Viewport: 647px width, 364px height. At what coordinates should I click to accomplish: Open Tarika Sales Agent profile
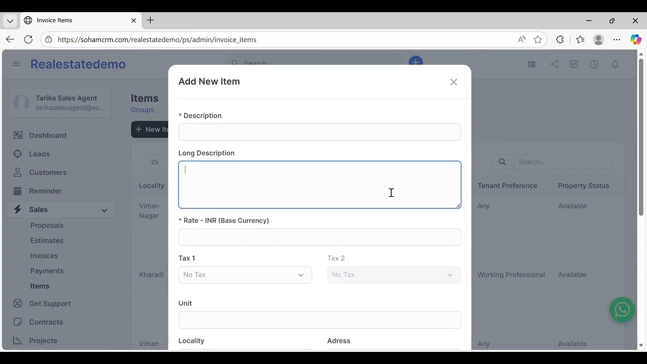point(60,103)
